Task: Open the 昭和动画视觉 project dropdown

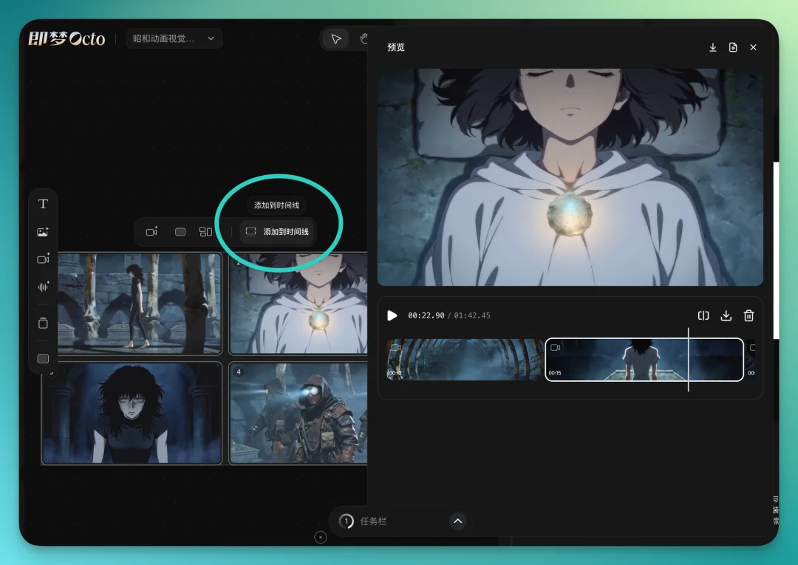Action: 174,38
